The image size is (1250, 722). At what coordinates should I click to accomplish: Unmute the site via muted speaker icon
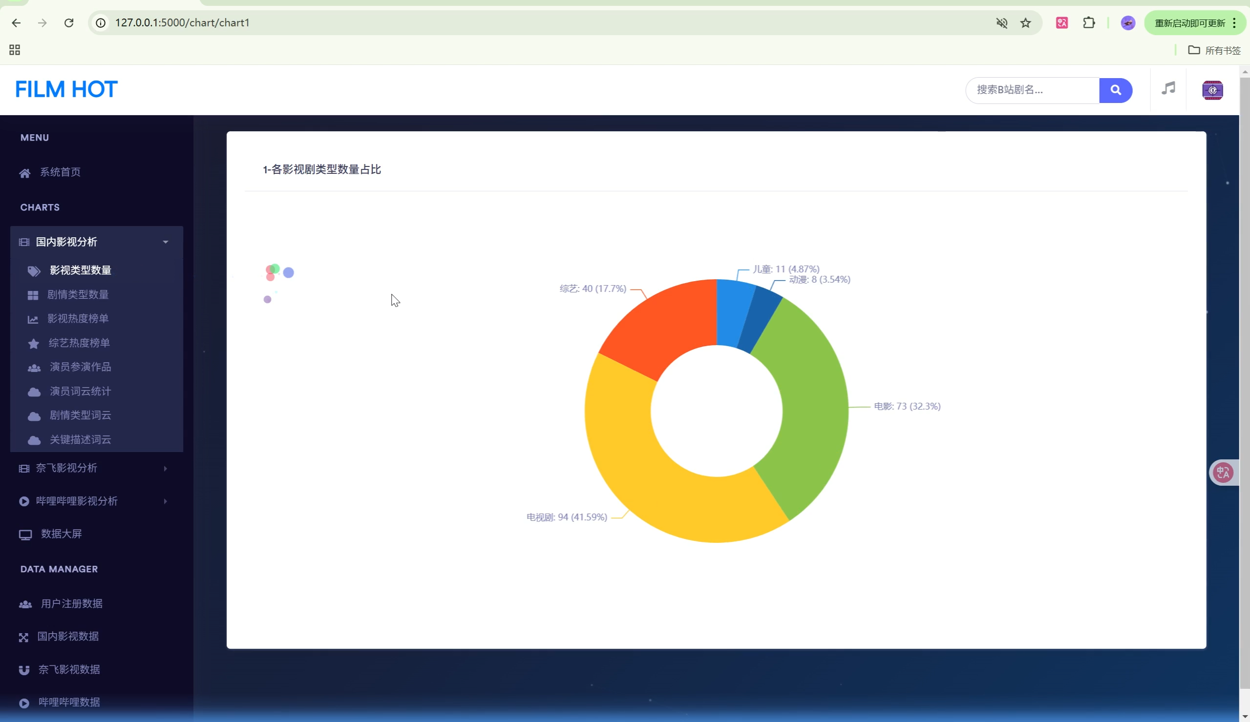coord(1001,23)
